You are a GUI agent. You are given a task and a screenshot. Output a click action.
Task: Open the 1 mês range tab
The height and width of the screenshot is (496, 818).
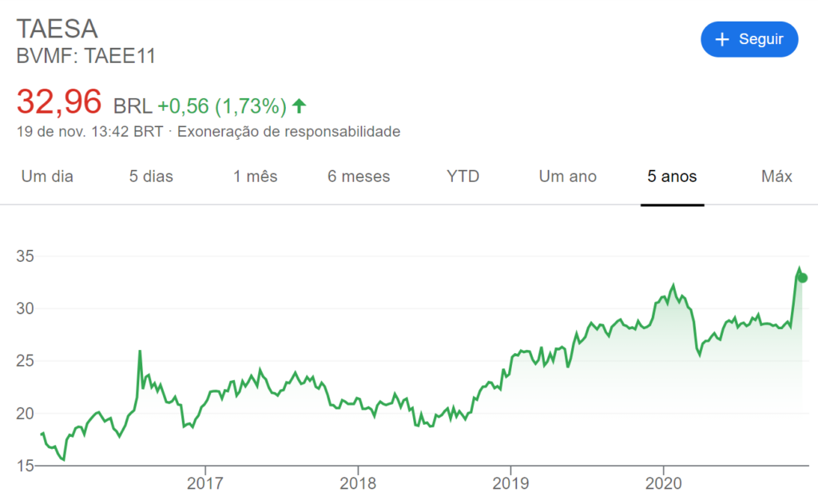(x=255, y=177)
